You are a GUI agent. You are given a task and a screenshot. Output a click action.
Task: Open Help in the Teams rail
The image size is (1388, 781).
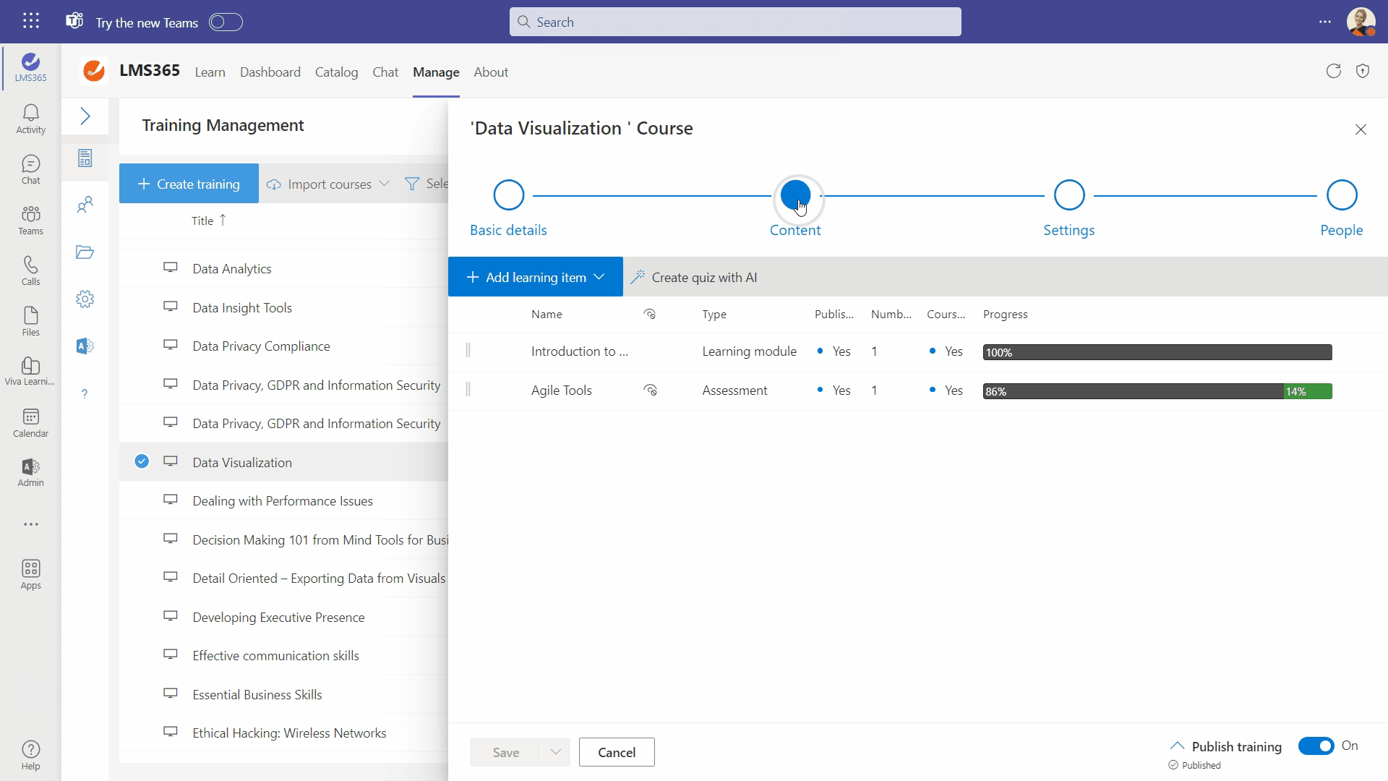pyautogui.click(x=30, y=756)
